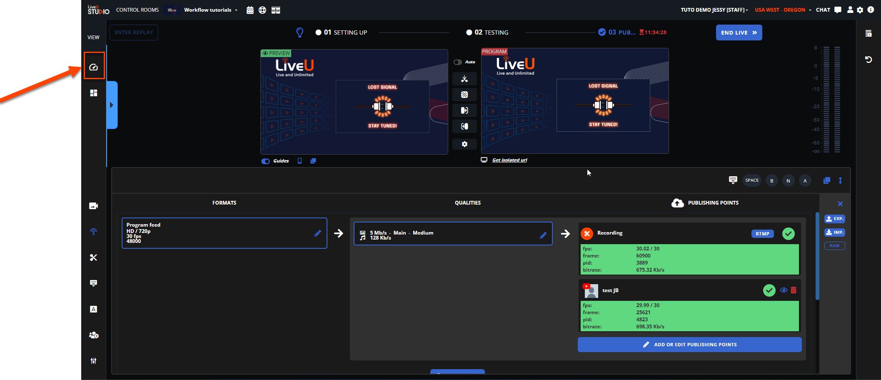Open the transition settings gear
The image size is (881, 380).
point(464,144)
